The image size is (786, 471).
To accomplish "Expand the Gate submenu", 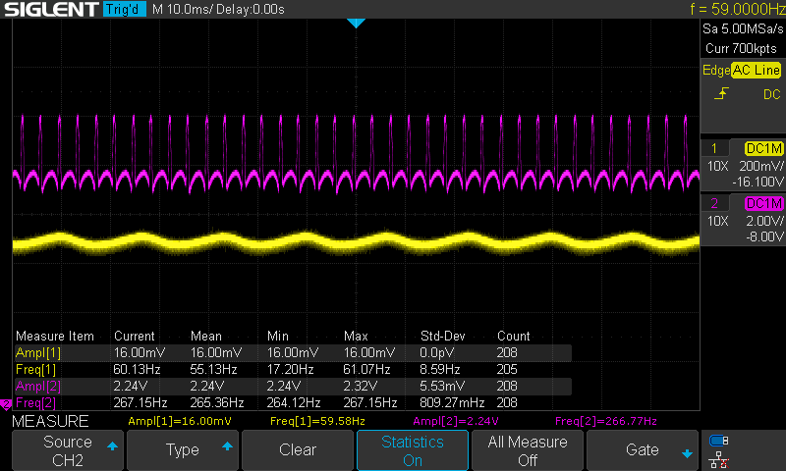I will point(643,450).
